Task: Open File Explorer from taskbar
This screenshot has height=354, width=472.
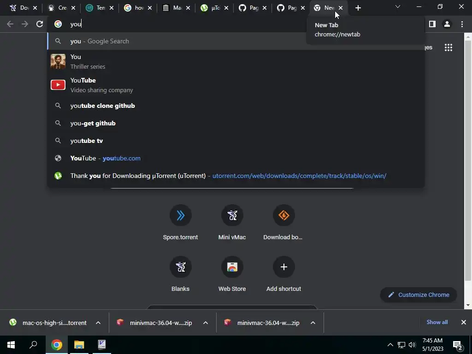Action: pos(79,345)
